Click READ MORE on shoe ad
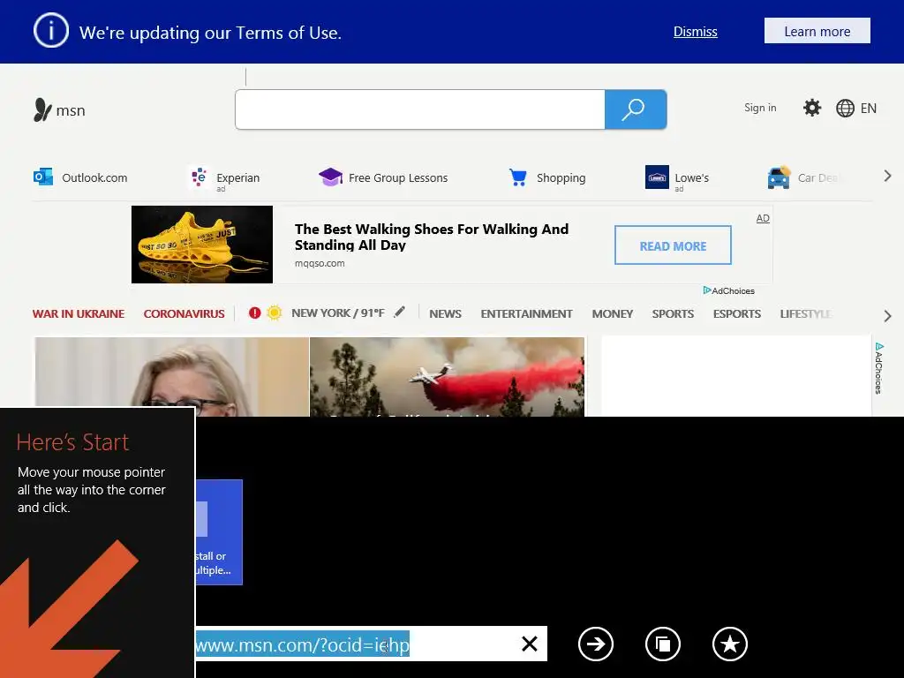 point(673,245)
